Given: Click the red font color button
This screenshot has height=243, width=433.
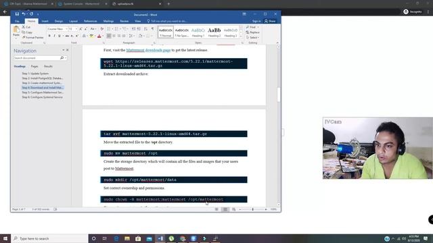Looking at the screenshot, I should click(99, 36).
